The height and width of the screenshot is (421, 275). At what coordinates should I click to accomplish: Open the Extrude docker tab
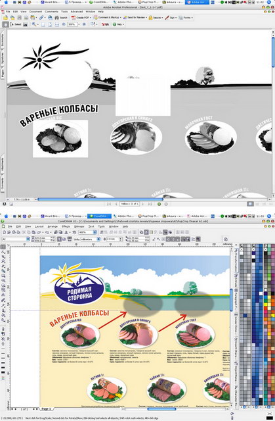[x=236, y=281]
